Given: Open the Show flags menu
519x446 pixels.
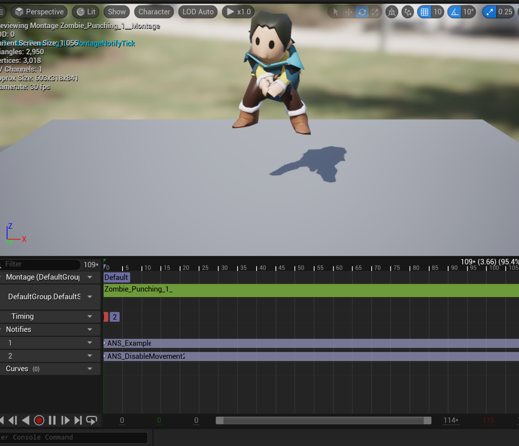Looking at the screenshot, I should [116, 12].
